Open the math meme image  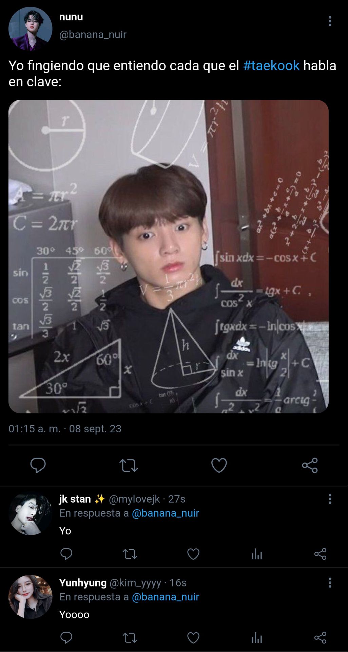(x=169, y=256)
